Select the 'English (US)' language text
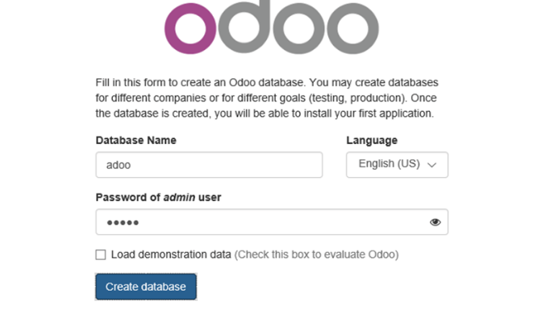The height and width of the screenshot is (322, 550). pos(389,164)
